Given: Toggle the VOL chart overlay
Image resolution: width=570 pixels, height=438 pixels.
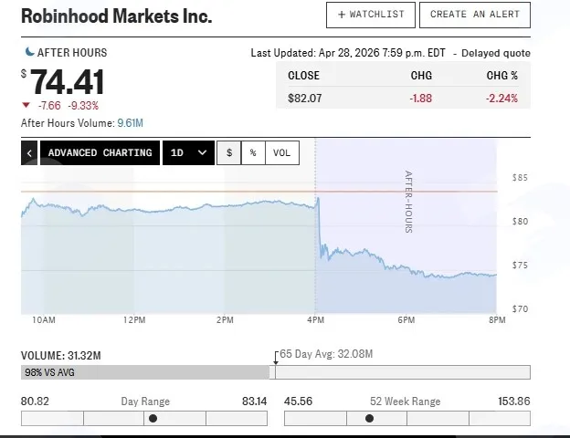Looking at the screenshot, I should [282, 153].
